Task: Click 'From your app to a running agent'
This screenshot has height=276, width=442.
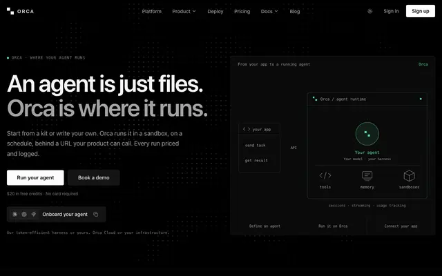Action: click(273, 64)
